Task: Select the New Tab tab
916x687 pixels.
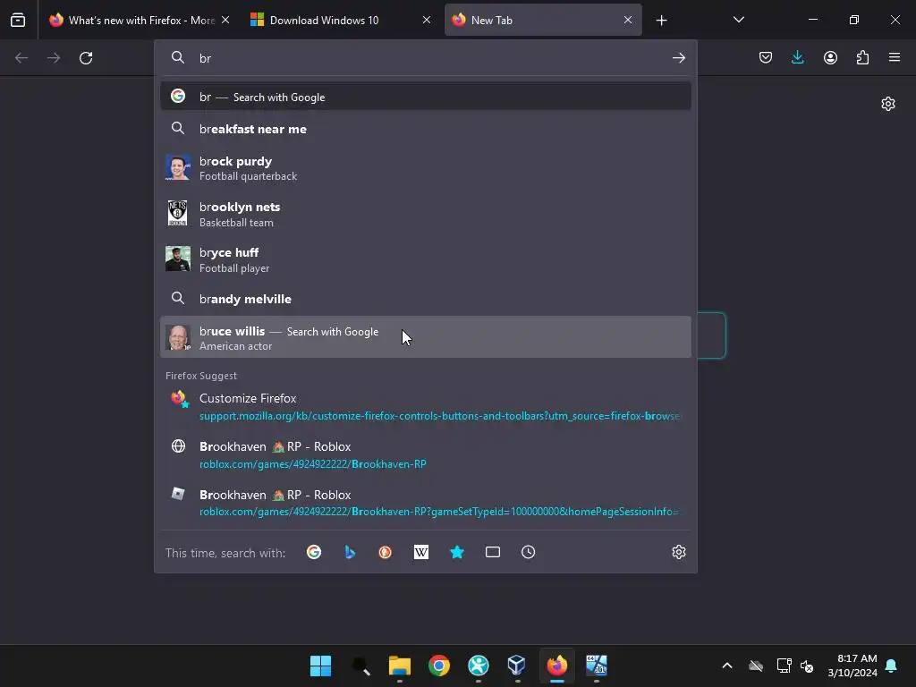Action: click(543, 21)
